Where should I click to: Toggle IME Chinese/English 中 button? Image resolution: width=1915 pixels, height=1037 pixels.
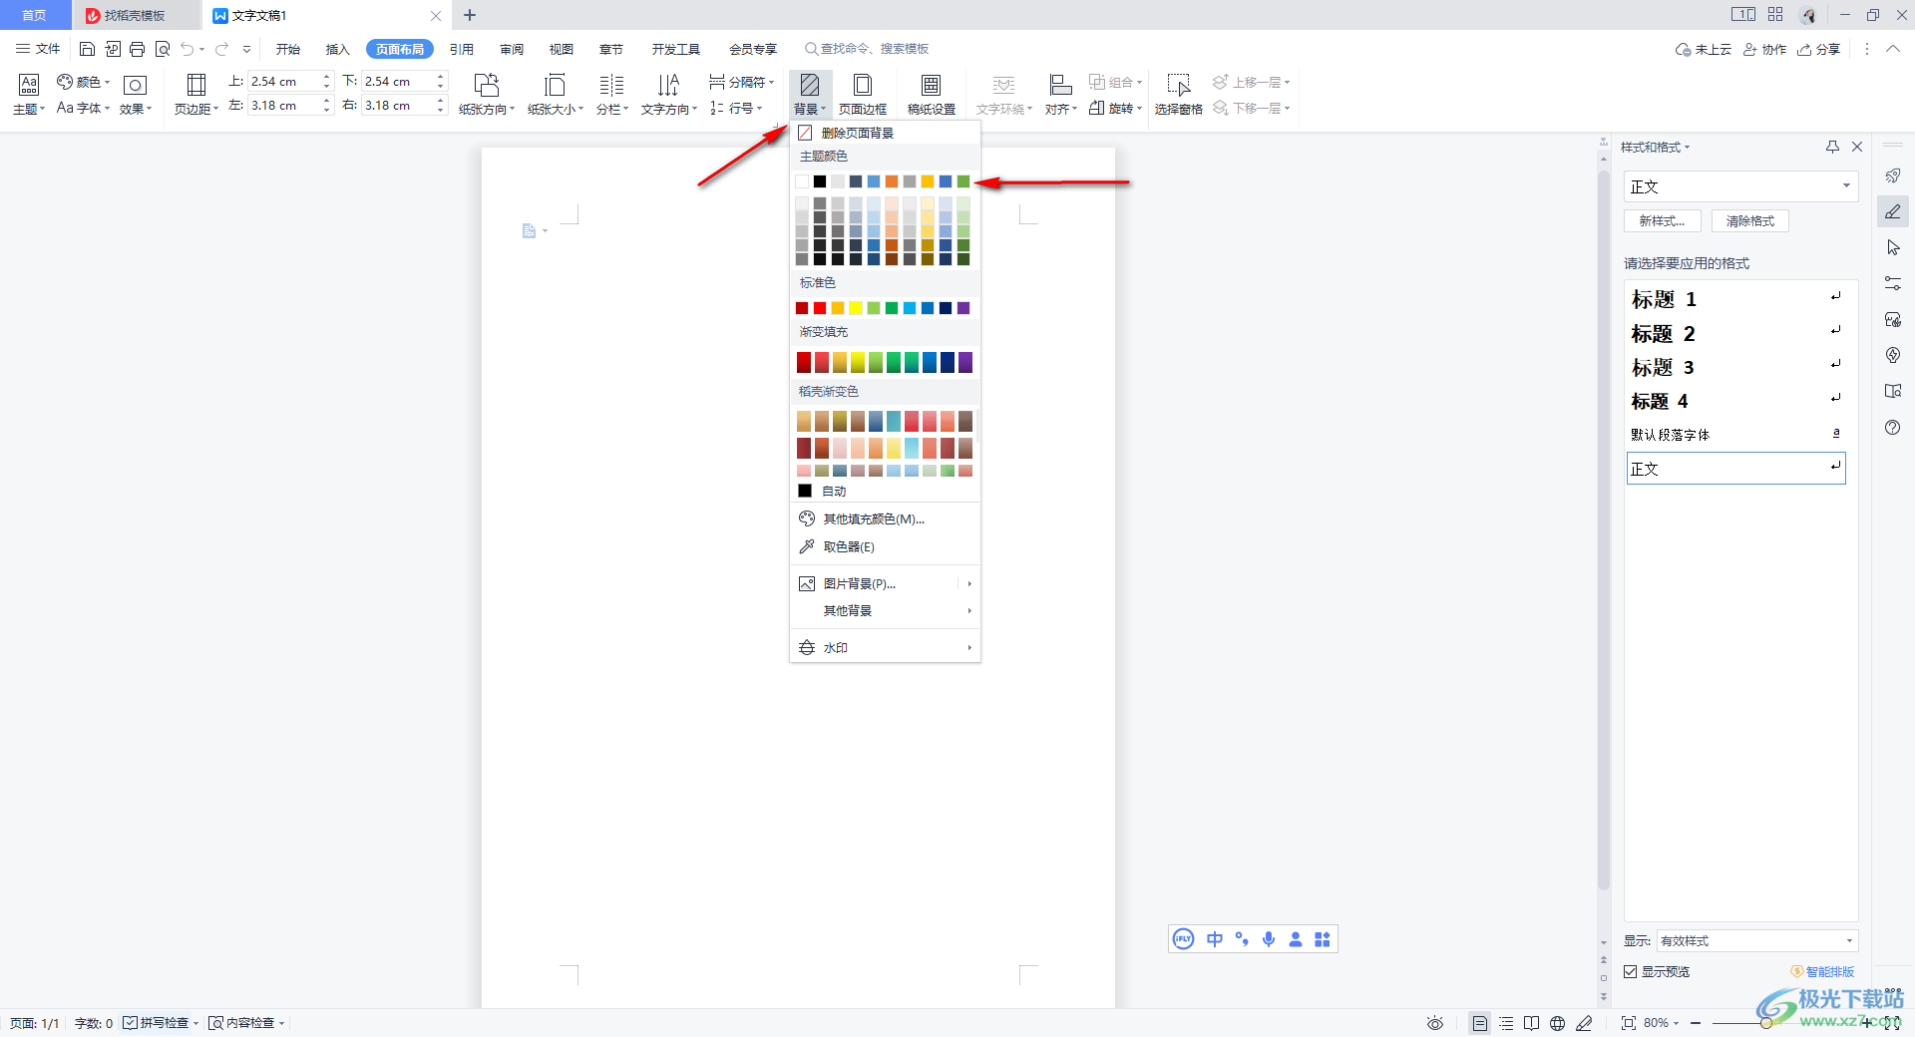(x=1215, y=939)
